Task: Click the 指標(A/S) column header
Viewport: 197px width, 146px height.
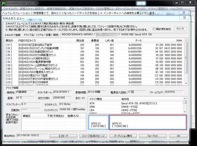Action: pos(73,116)
